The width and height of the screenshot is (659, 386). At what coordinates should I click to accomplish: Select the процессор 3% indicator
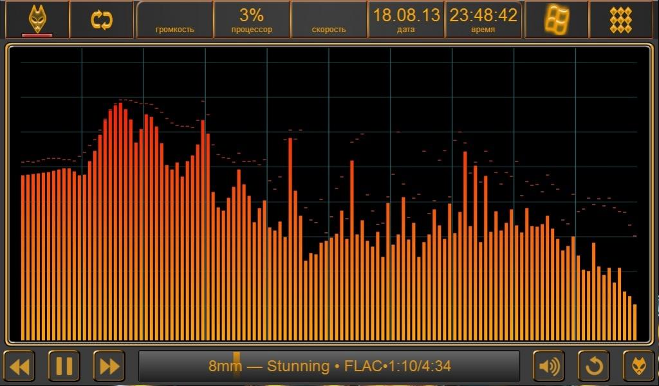(252, 19)
